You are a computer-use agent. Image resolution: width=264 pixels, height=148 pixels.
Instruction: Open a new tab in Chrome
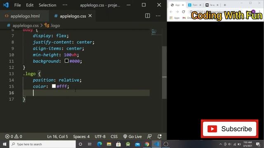225,5
